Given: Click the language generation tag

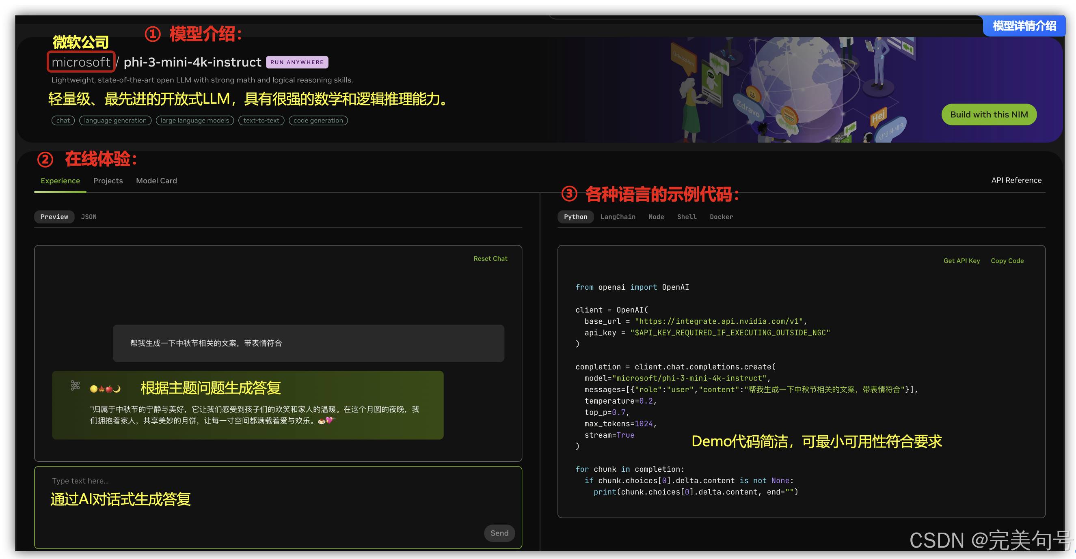Looking at the screenshot, I should (115, 120).
